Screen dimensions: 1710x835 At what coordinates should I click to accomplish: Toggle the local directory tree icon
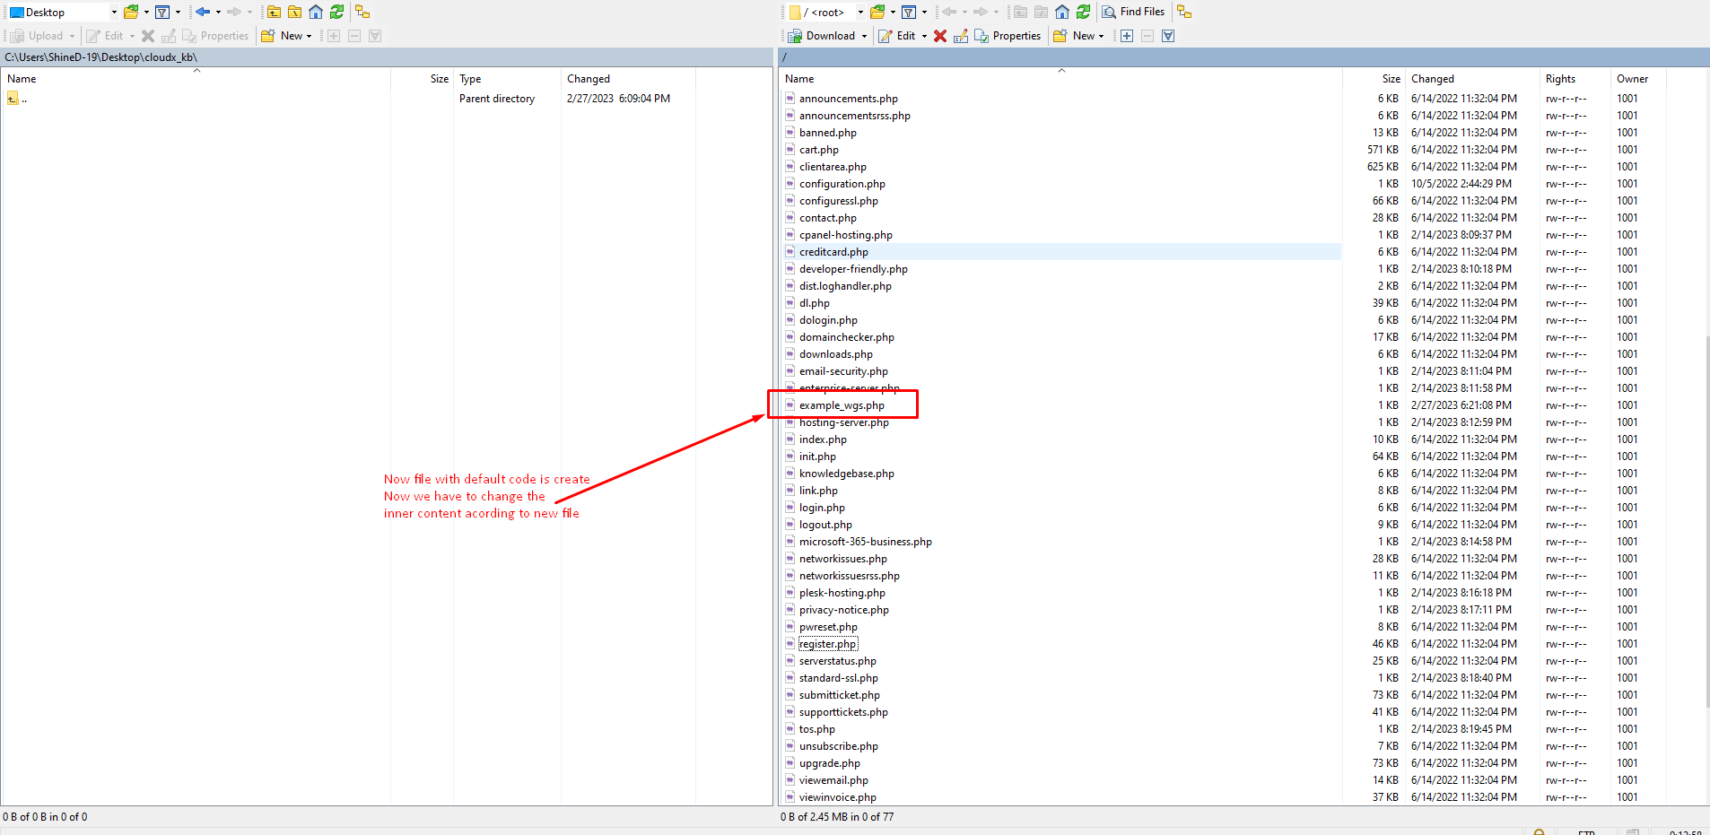(362, 12)
